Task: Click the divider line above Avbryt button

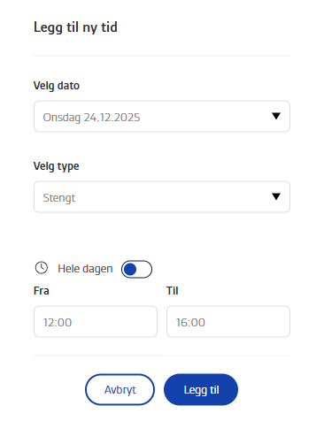Action: [162, 356]
